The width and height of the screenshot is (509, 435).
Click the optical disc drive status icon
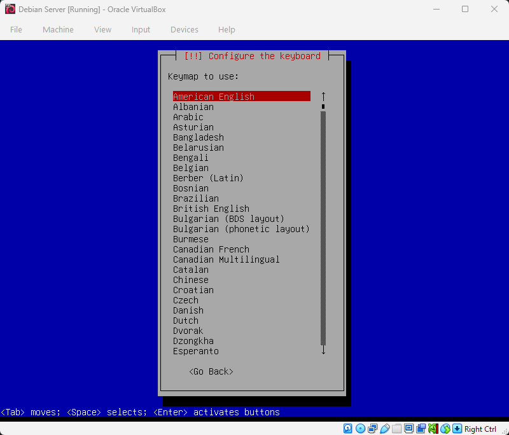pos(360,429)
